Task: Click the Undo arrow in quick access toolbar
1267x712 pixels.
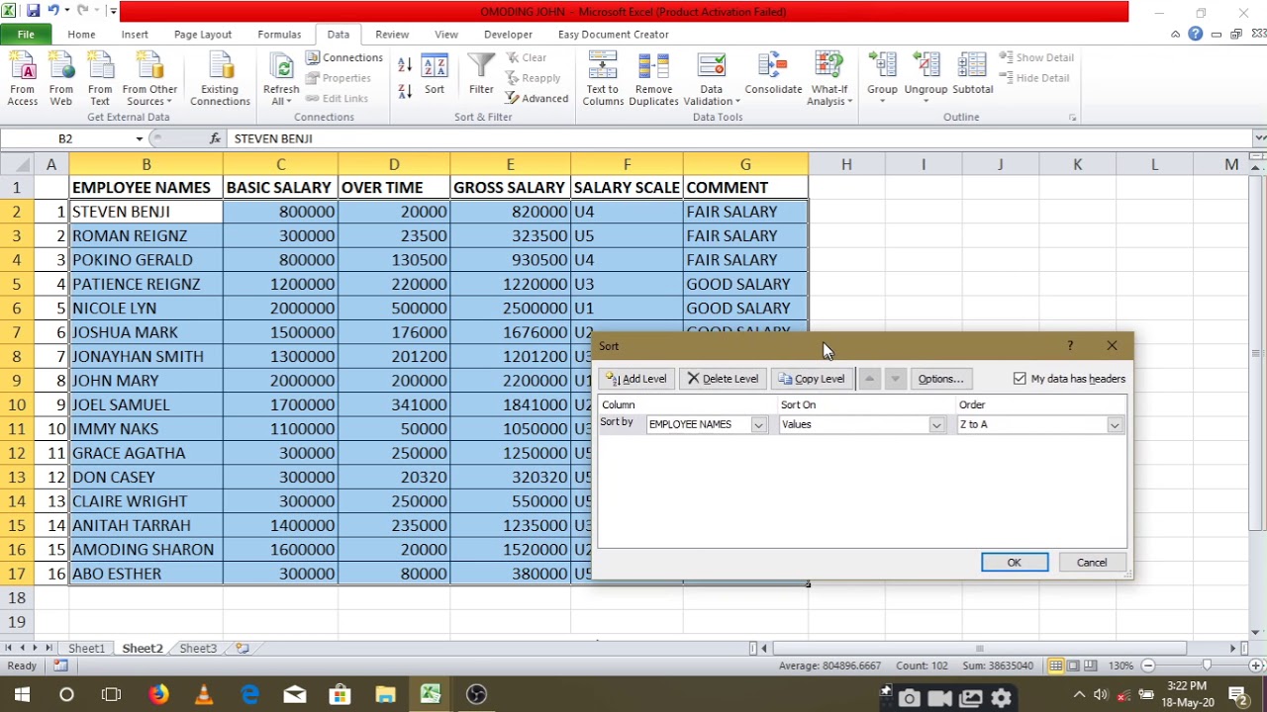Action: coord(53,11)
